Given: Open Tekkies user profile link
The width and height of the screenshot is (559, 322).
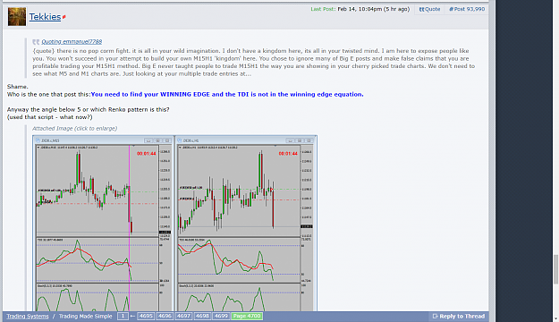Looking at the screenshot, I should (45, 17).
